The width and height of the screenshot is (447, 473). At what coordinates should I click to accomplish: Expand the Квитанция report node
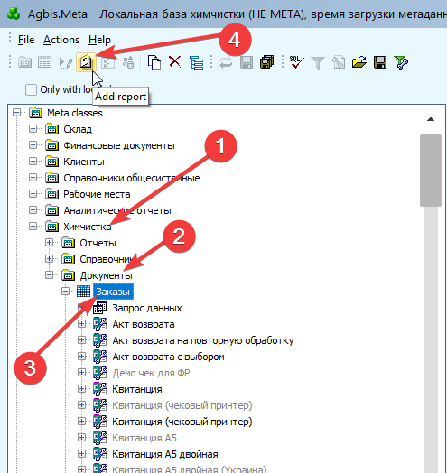click(81, 389)
